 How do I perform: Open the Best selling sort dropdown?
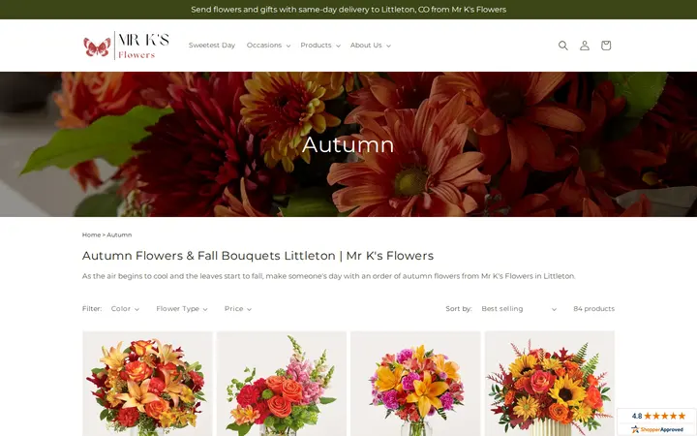click(x=519, y=309)
